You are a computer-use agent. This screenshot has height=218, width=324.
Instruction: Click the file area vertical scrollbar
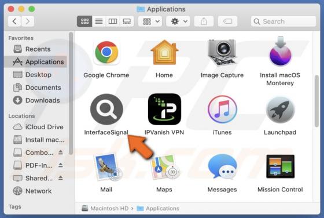click(316, 101)
